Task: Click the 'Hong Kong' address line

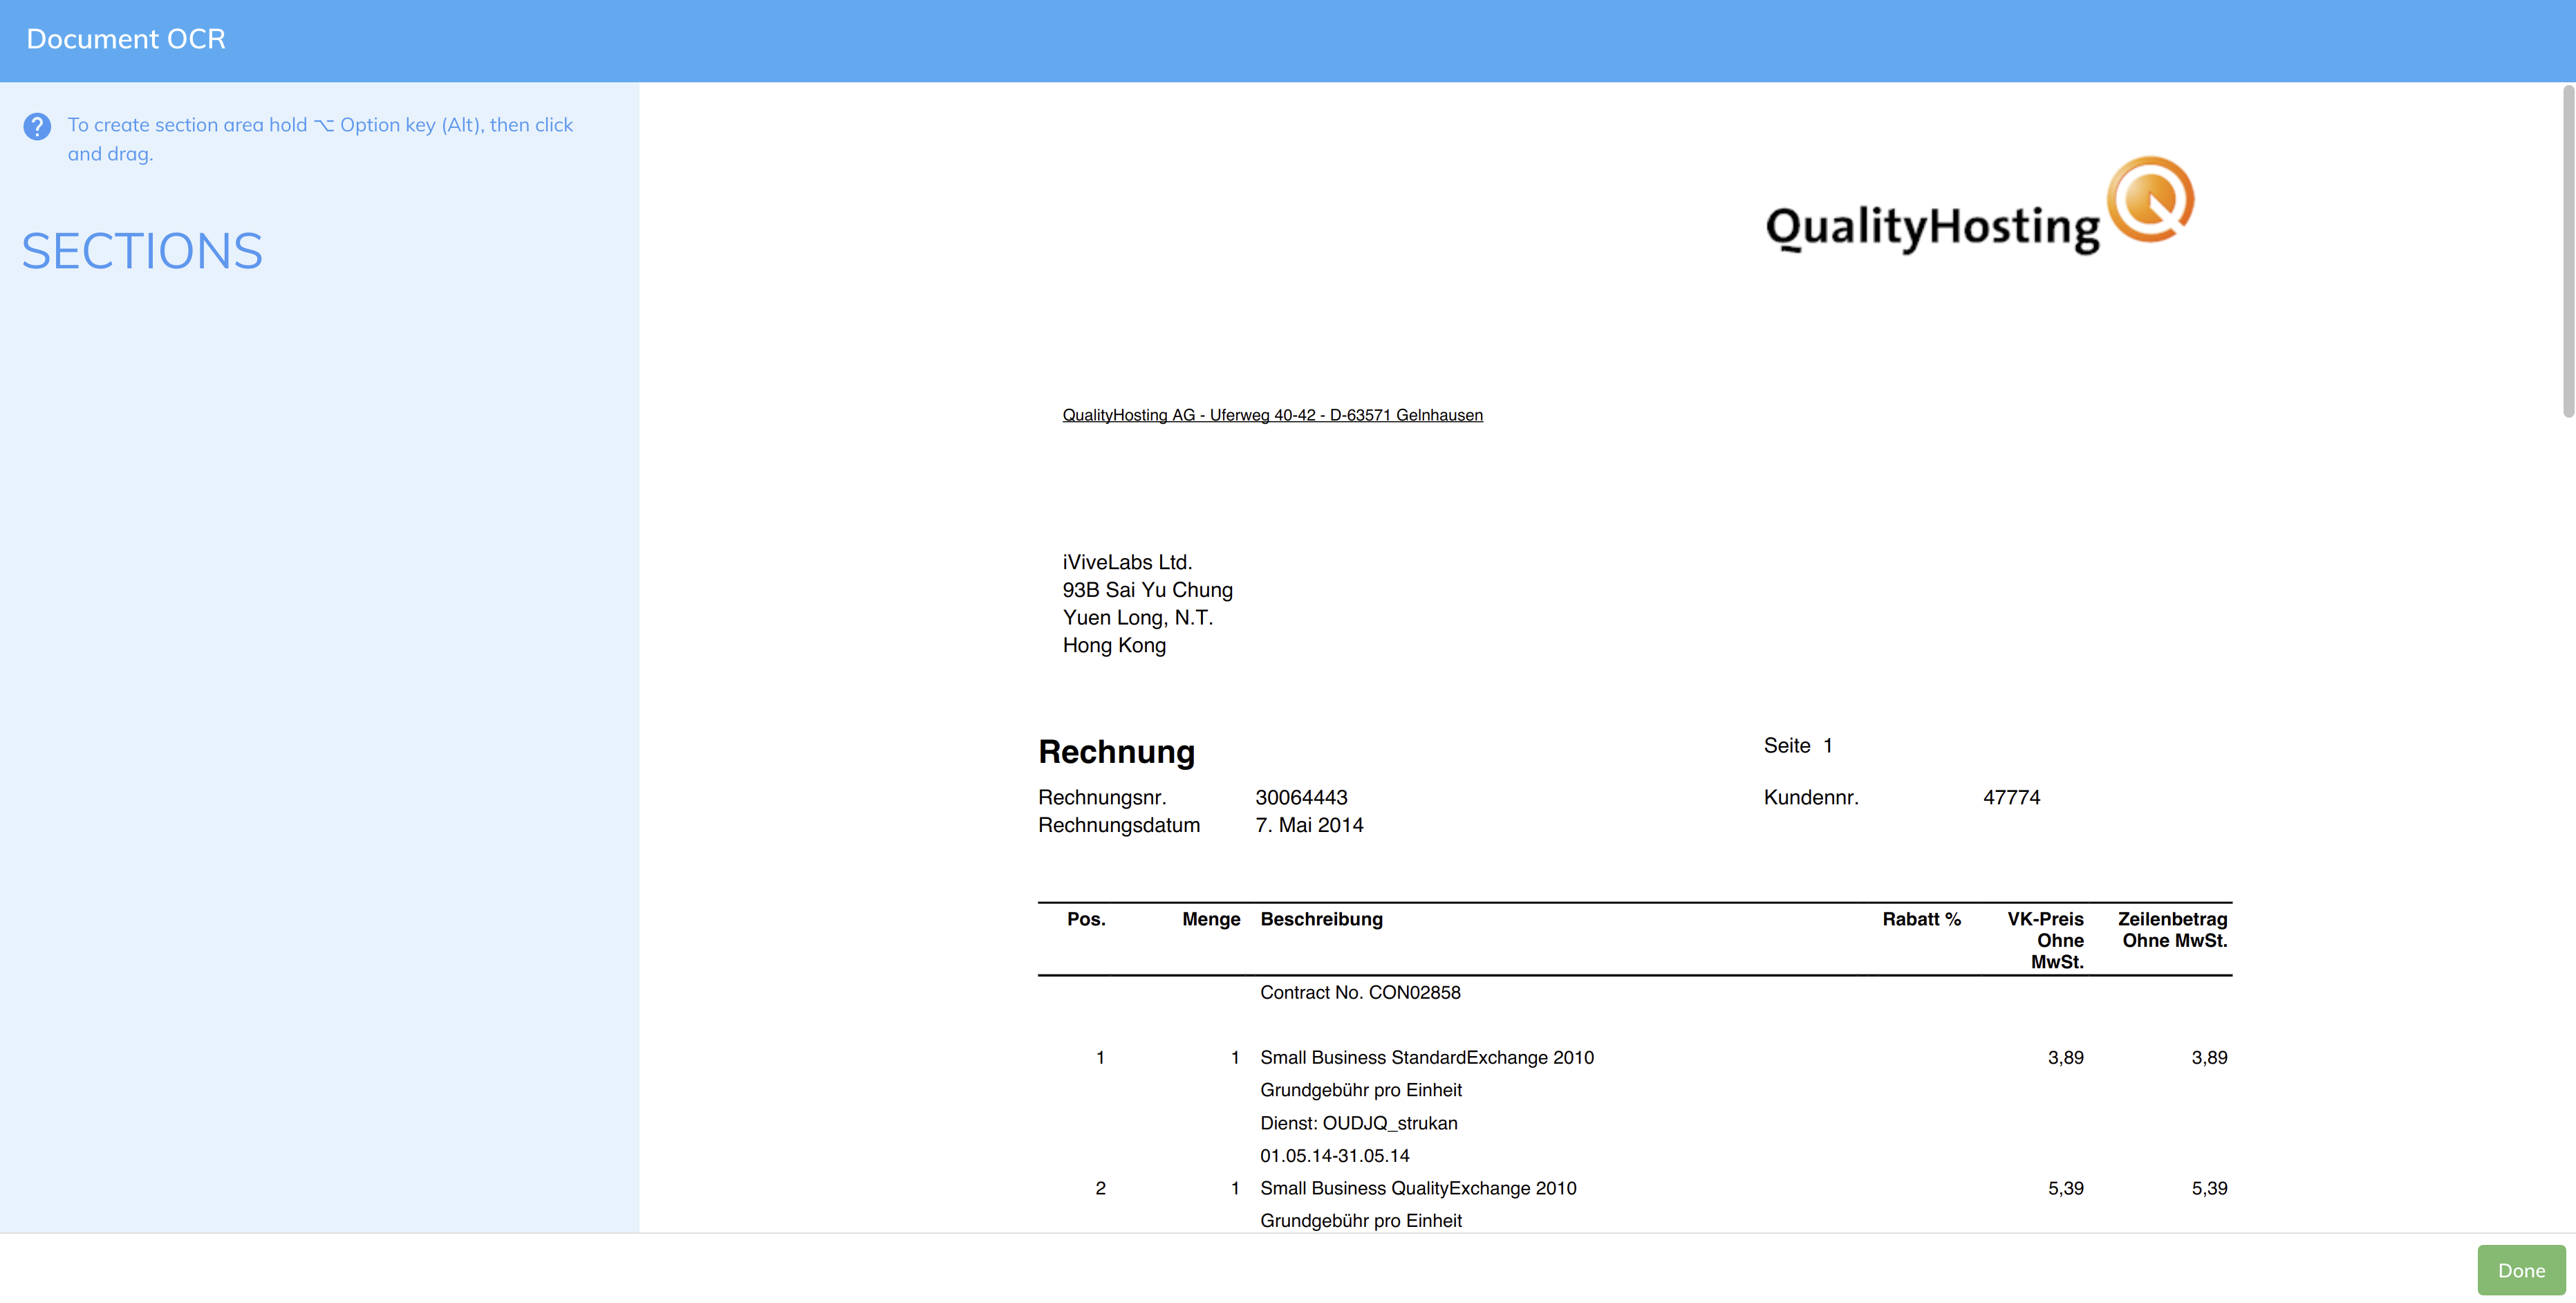Action: (1114, 645)
